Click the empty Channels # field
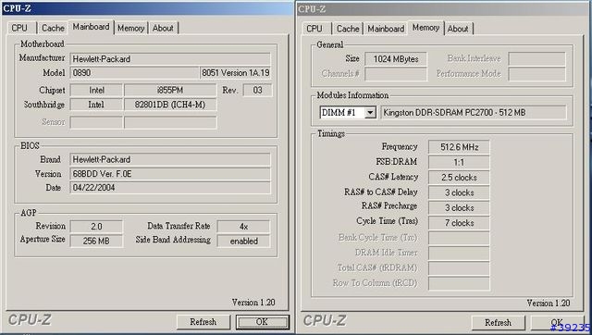Screen dimensions: 592x335 point(396,74)
